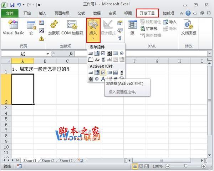Insert form control Spin Button
214x171 pixels.
[109, 53]
